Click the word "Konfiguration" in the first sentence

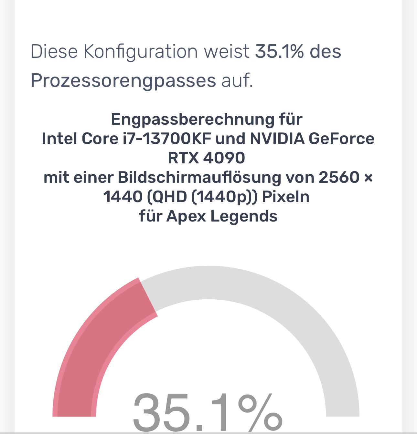point(140,51)
